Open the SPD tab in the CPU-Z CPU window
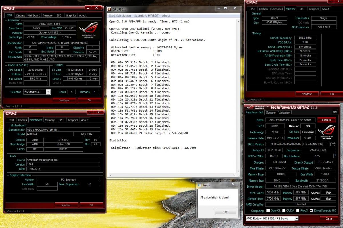 [59, 15]
